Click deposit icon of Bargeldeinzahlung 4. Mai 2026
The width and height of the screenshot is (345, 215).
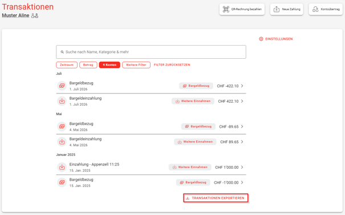(62, 142)
